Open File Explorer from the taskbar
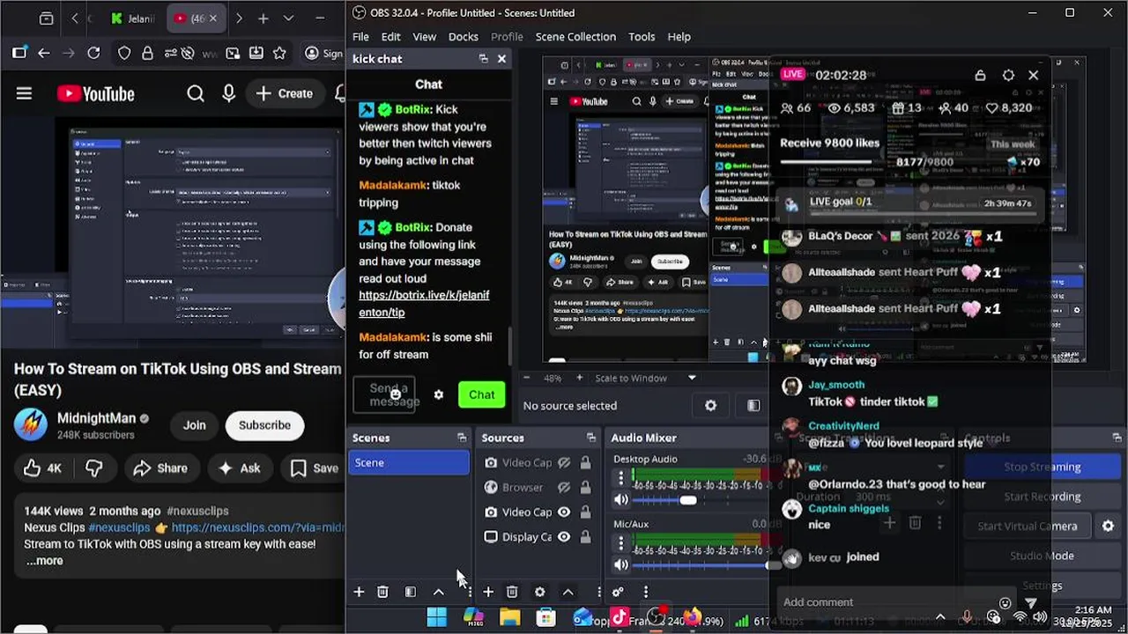The height and width of the screenshot is (634, 1128). (x=509, y=617)
